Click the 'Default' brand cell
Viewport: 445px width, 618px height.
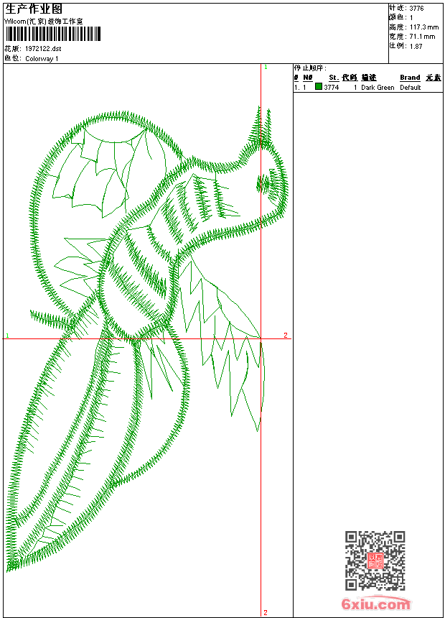coord(411,87)
